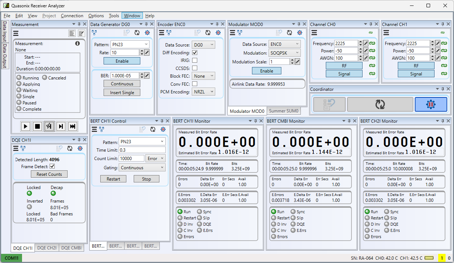The width and height of the screenshot is (454, 263).
Task: Click the play button under Measurement
Action: (25, 126)
